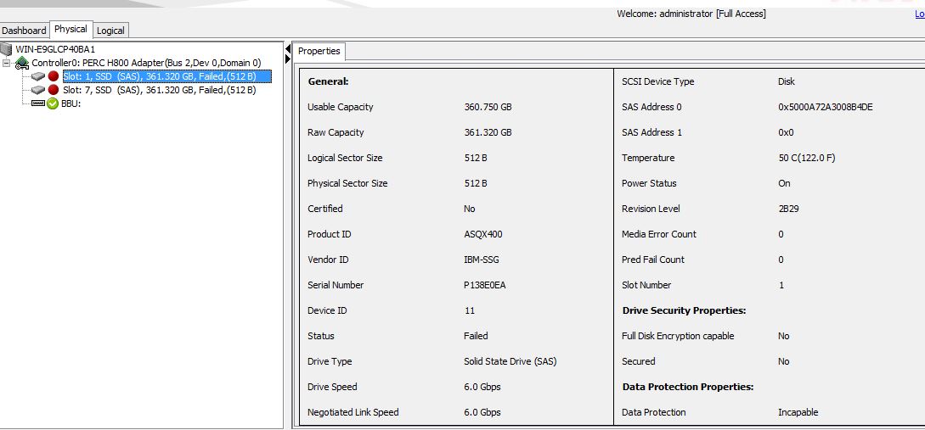Click the Secured label
The image size is (925, 430).
tap(638, 361)
